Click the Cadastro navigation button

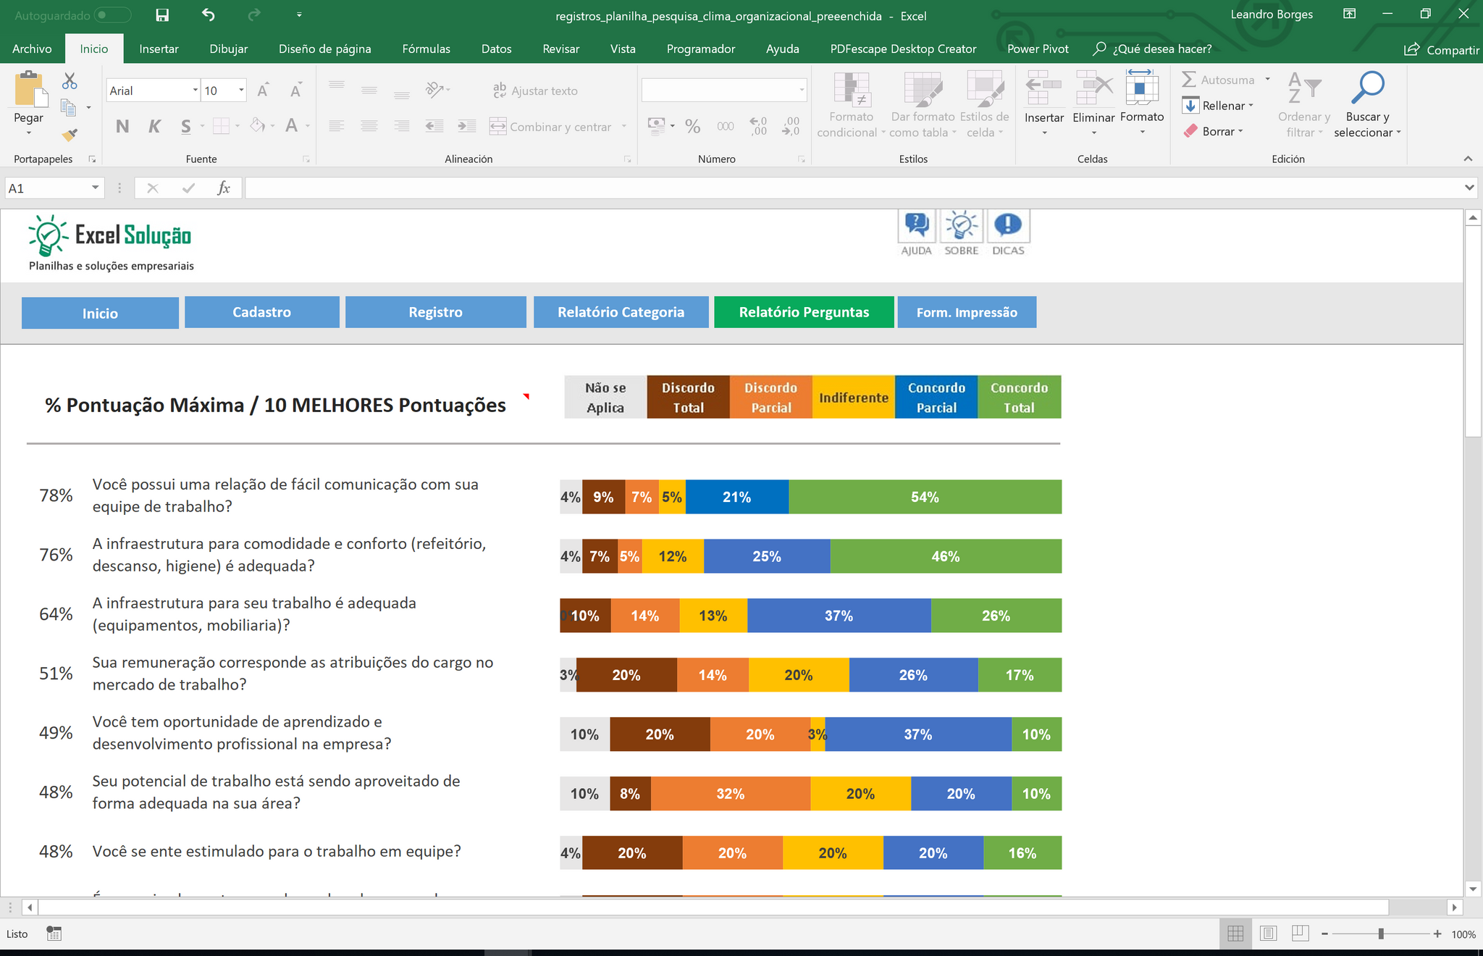pos(261,312)
